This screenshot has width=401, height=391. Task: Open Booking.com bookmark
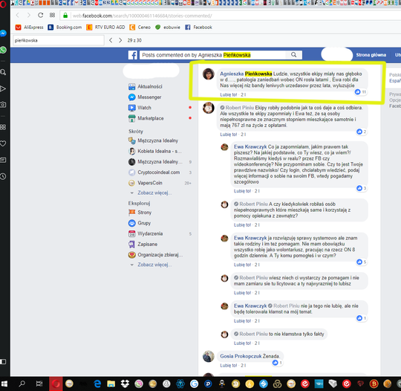(x=65, y=28)
